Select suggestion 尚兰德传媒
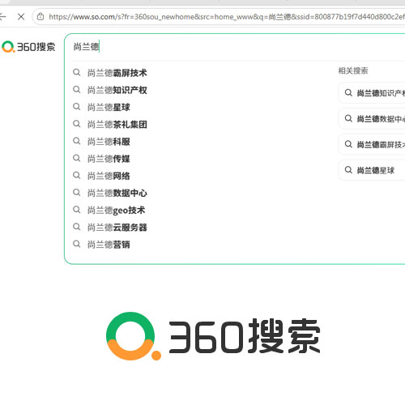405x405 pixels. coord(109,159)
